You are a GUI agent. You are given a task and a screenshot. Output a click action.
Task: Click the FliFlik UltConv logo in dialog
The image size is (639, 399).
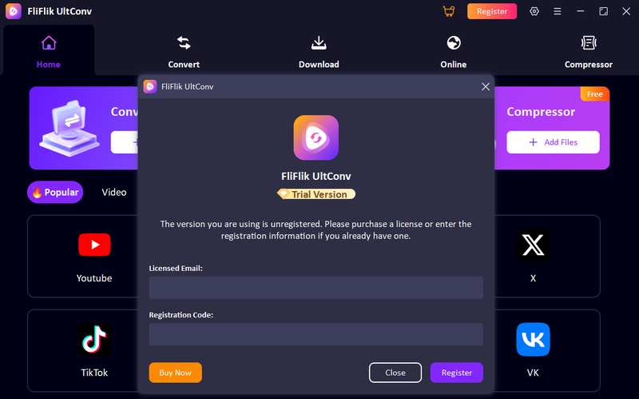pyautogui.click(x=316, y=138)
